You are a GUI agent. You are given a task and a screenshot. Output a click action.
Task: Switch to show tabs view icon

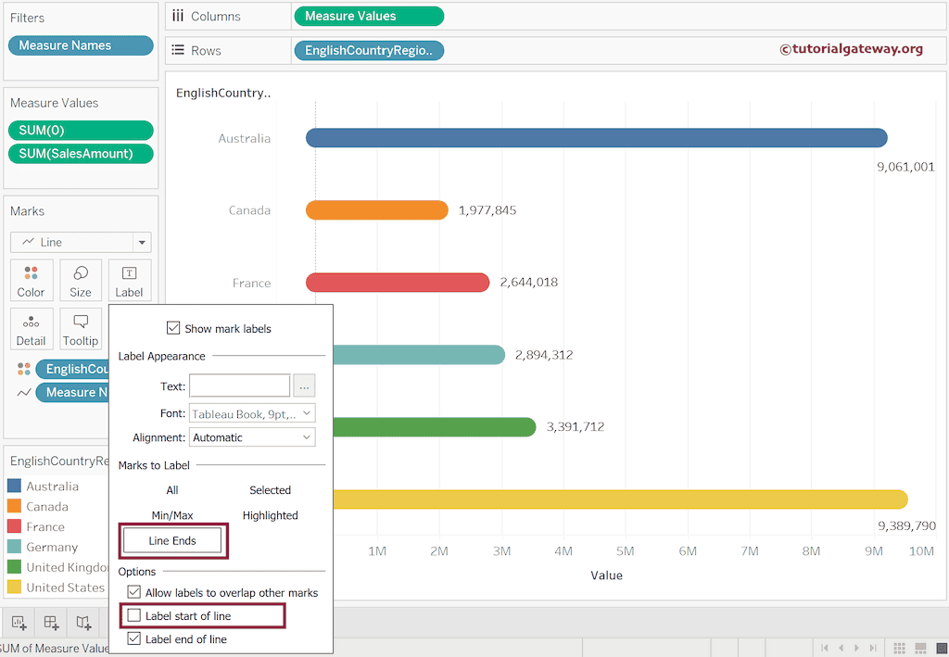point(942,648)
